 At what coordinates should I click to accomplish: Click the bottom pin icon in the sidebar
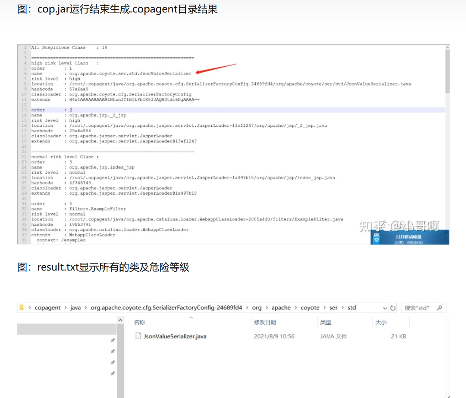pyautogui.click(x=113, y=373)
